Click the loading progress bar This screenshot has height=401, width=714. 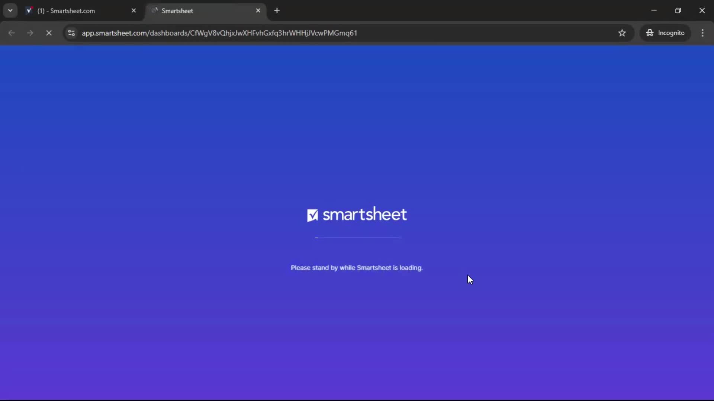[356, 238]
